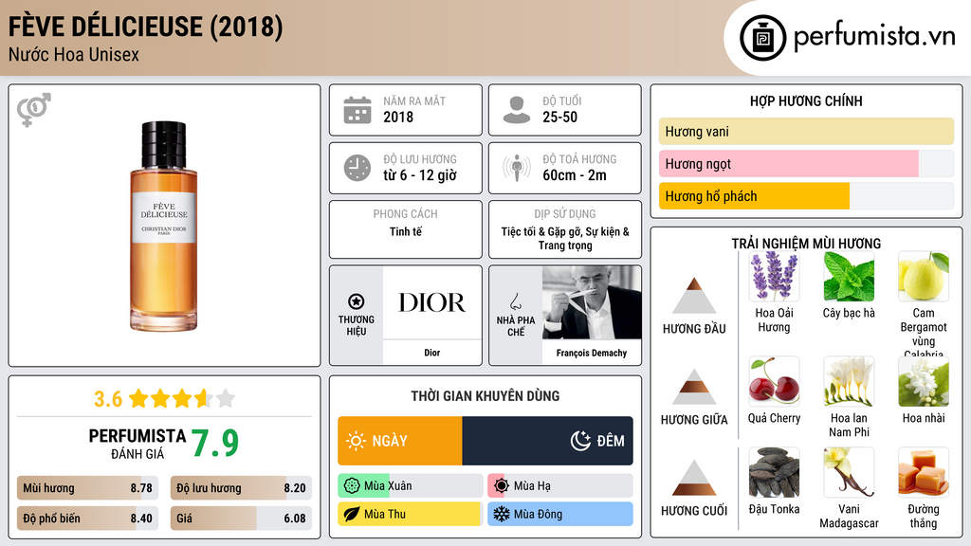Click the Fève Délicieuse (2018) title
This screenshot has height=546, width=971.
[x=145, y=27]
